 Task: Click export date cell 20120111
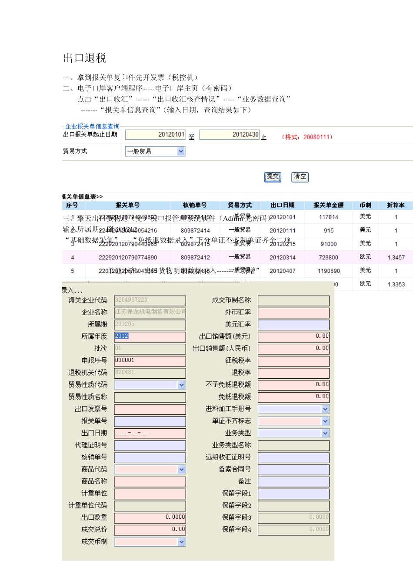point(283,231)
